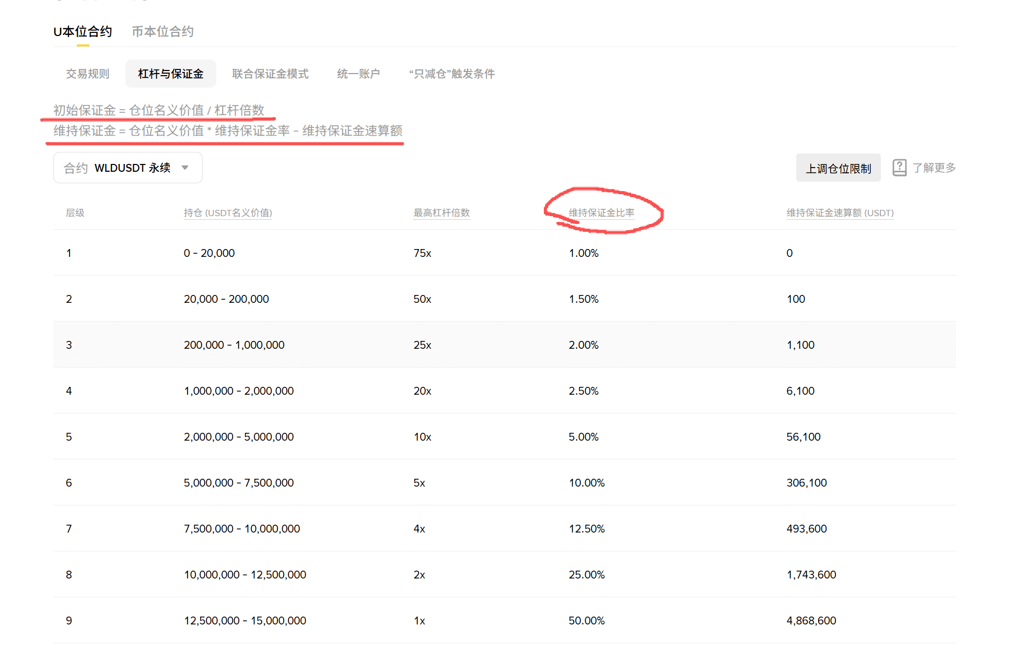Screen dimensions: 1036x650
Task: Click the contract dropdown arrow icon
Action: (185, 168)
